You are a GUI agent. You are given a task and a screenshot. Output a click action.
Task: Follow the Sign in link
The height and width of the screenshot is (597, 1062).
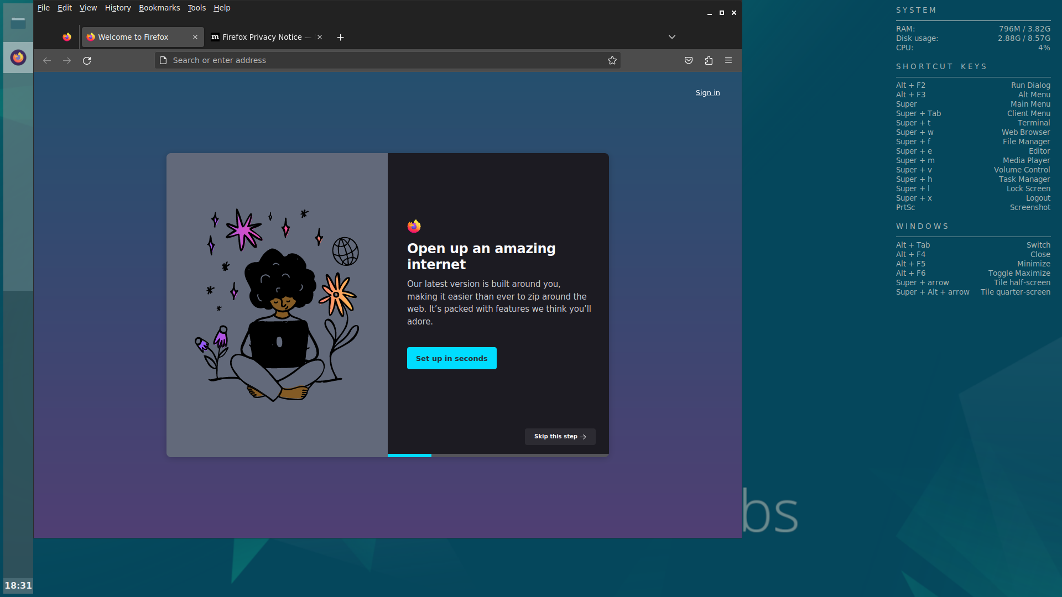(x=707, y=93)
